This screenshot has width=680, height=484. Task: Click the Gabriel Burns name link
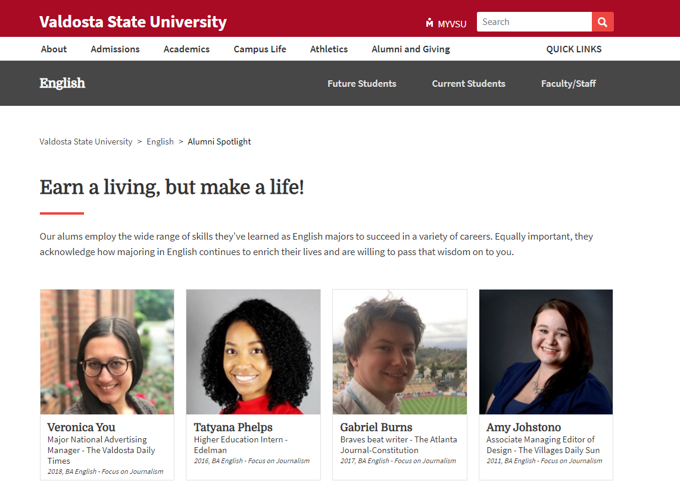click(x=376, y=427)
